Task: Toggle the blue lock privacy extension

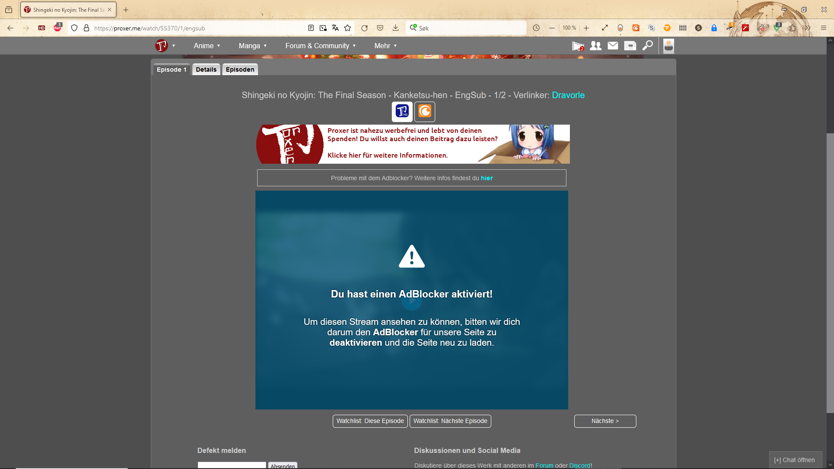Action: [715, 28]
